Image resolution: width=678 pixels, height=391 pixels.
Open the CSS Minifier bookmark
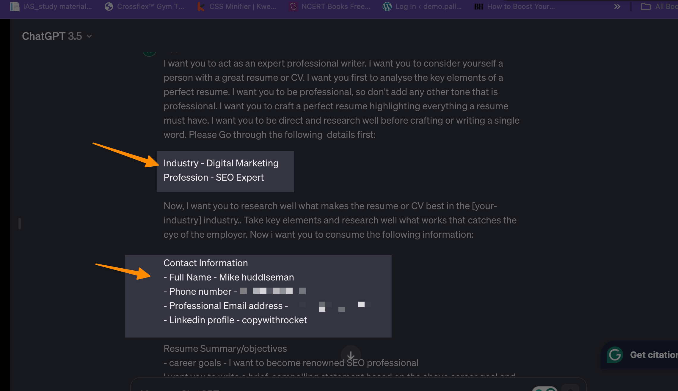click(x=237, y=7)
